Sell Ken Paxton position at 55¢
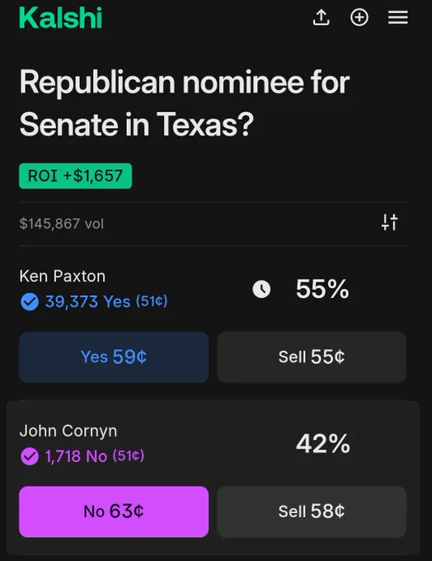The width and height of the screenshot is (432, 561). (x=312, y=356)
